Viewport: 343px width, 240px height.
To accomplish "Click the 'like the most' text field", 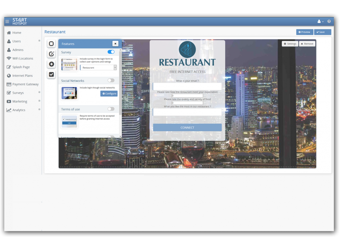I will click(187, 112).
